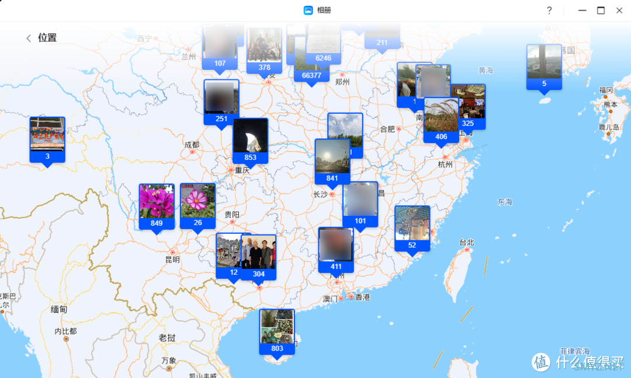This screenshot has width=631, height=378.
Task: Open the cosmos flower cluster labeled 26
Action: click(198, 205)
